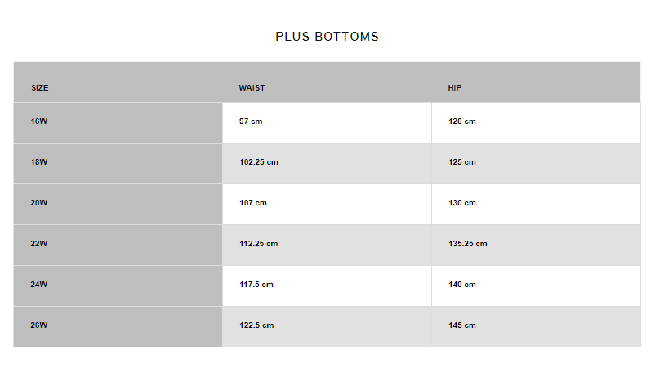
Task: Select the WAIST column header
Action: coord(252,88)
